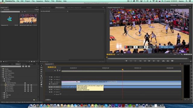Collapse the Video Transitions folder
The height and width of the screenshot is (108, 193).
1,77
